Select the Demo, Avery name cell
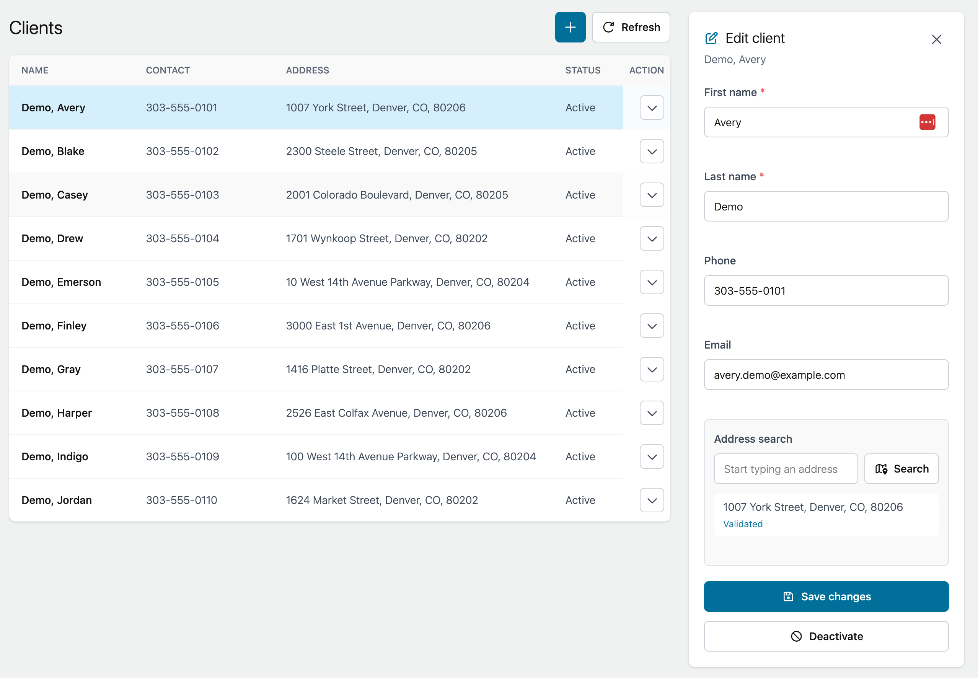Image resolution: width=978 pixels, height=678 pixels. coord(53,108)
